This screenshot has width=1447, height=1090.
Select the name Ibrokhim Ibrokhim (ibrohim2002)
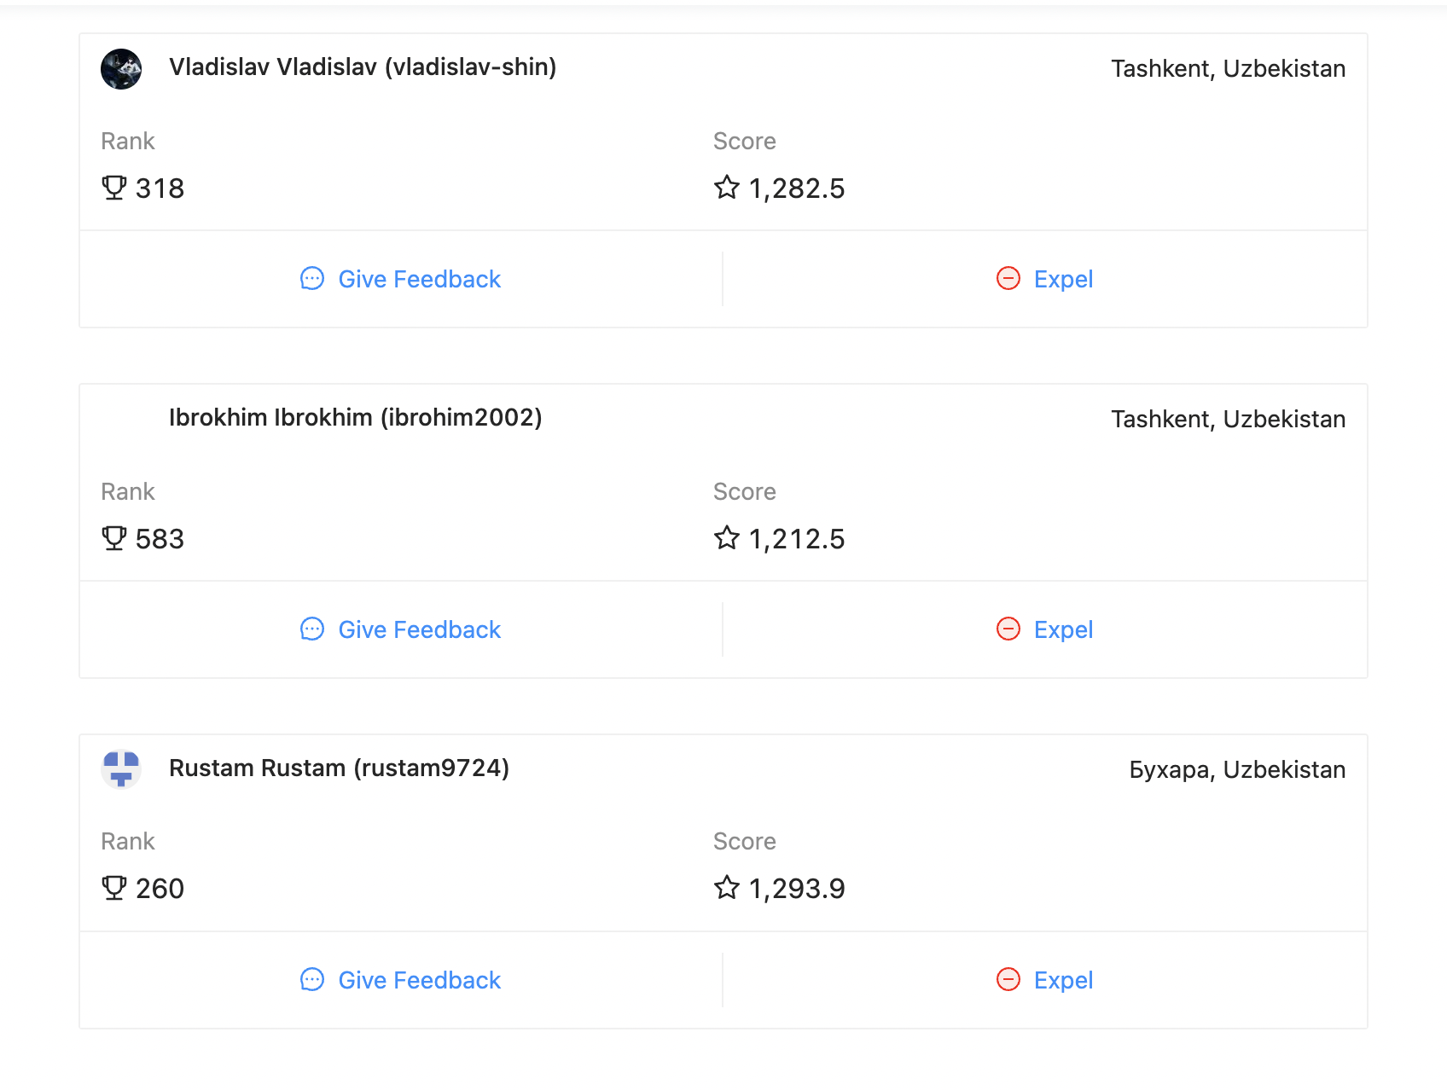[355, 418]
